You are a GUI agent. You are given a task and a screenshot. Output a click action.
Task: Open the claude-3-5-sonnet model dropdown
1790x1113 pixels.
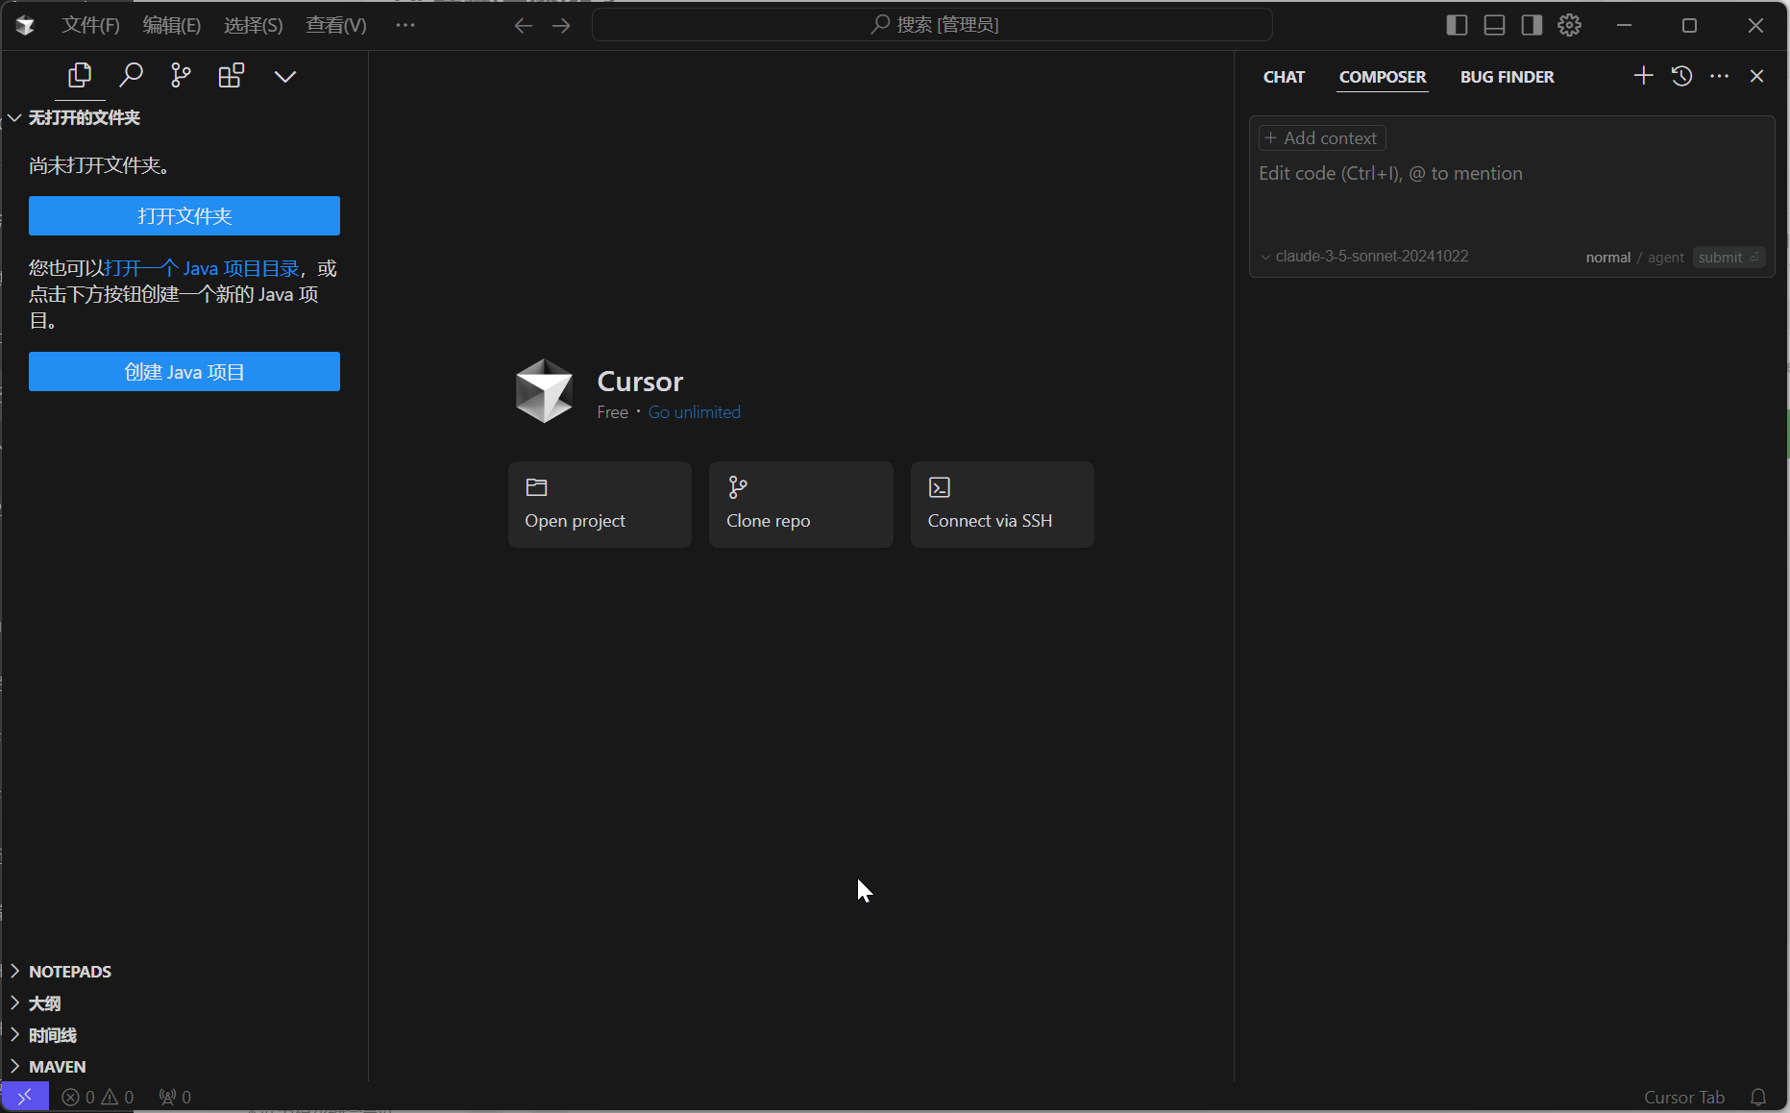(x=1364, y=257)
